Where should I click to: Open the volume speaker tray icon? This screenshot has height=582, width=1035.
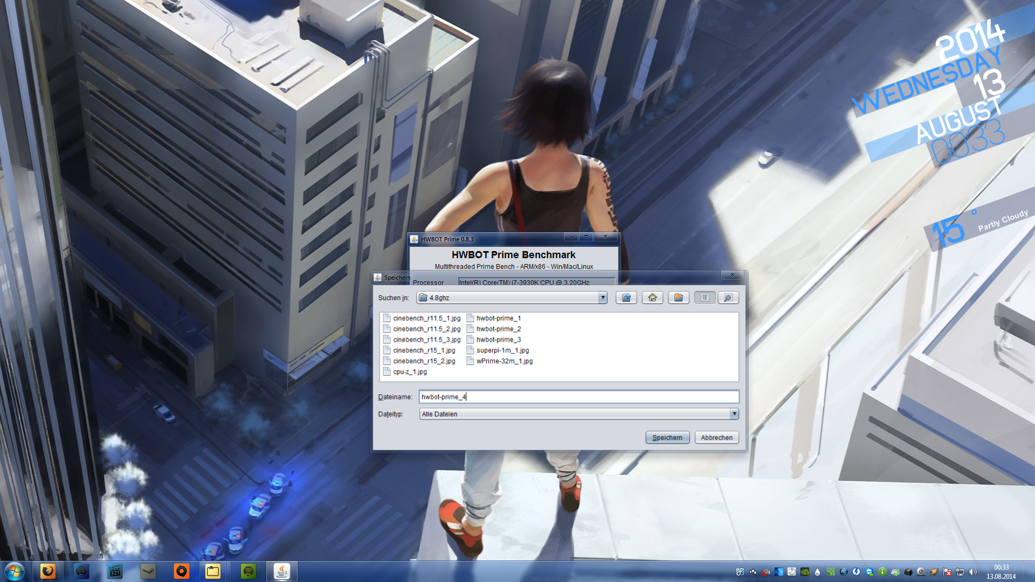tap(972, 572)
